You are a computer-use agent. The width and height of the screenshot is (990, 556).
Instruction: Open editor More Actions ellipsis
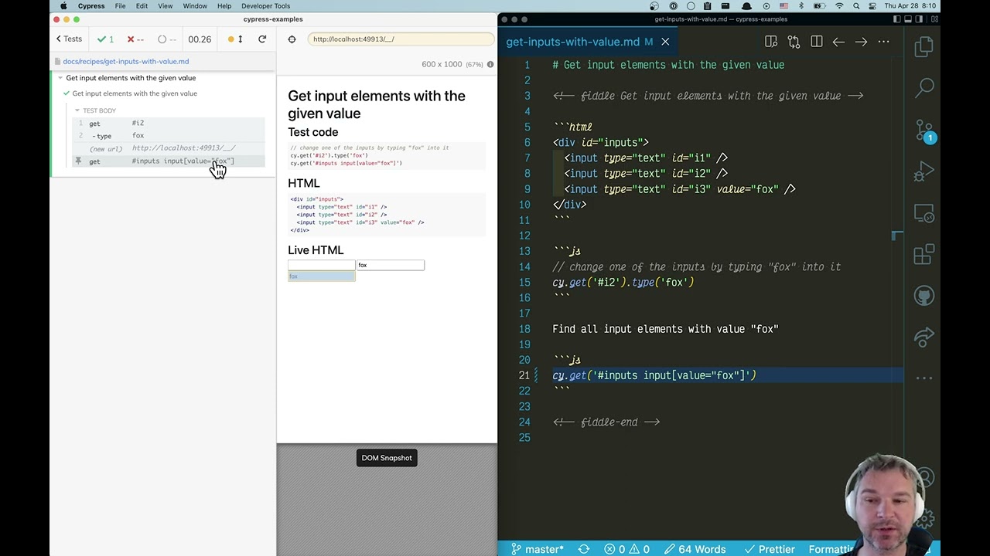pos(883,42)
